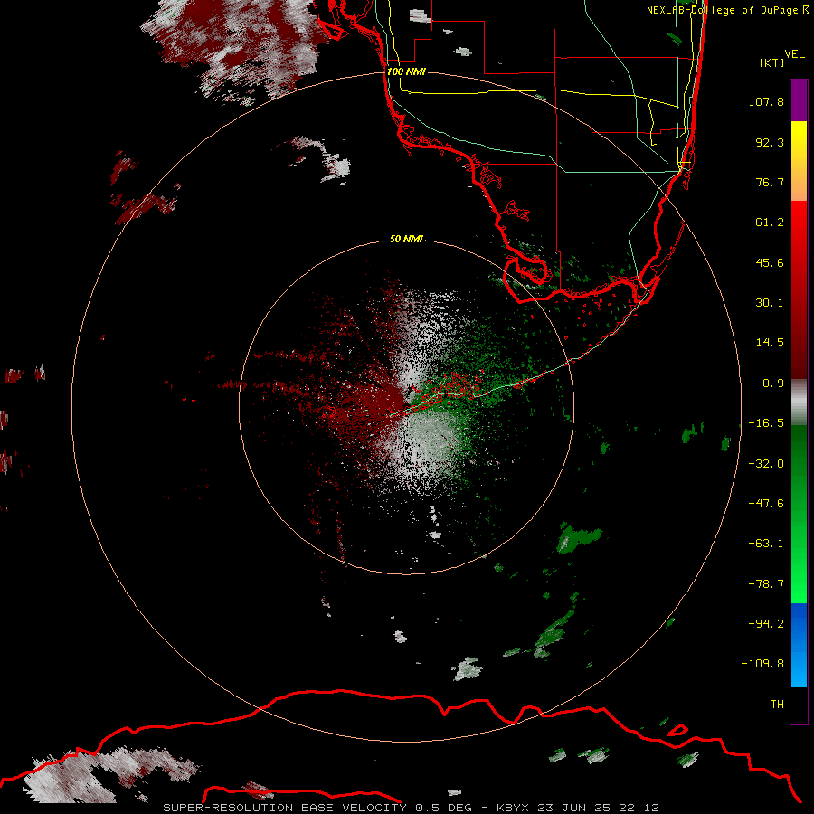
Task: Click the TH legend label
Action: pyautogui.click(x=777, y=705)
